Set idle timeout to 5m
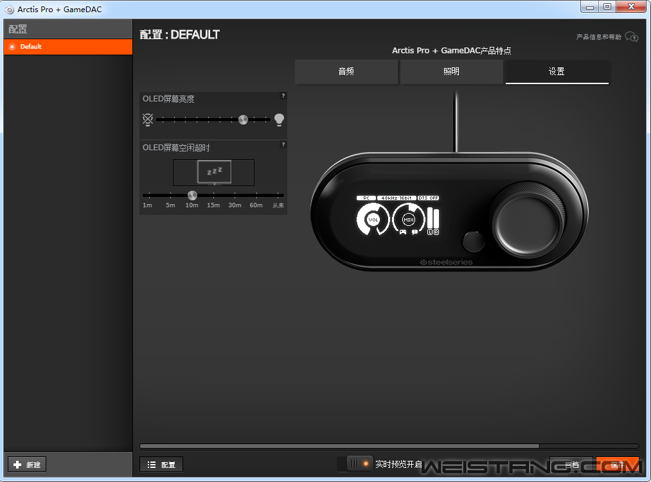 [x=171, y=205]
